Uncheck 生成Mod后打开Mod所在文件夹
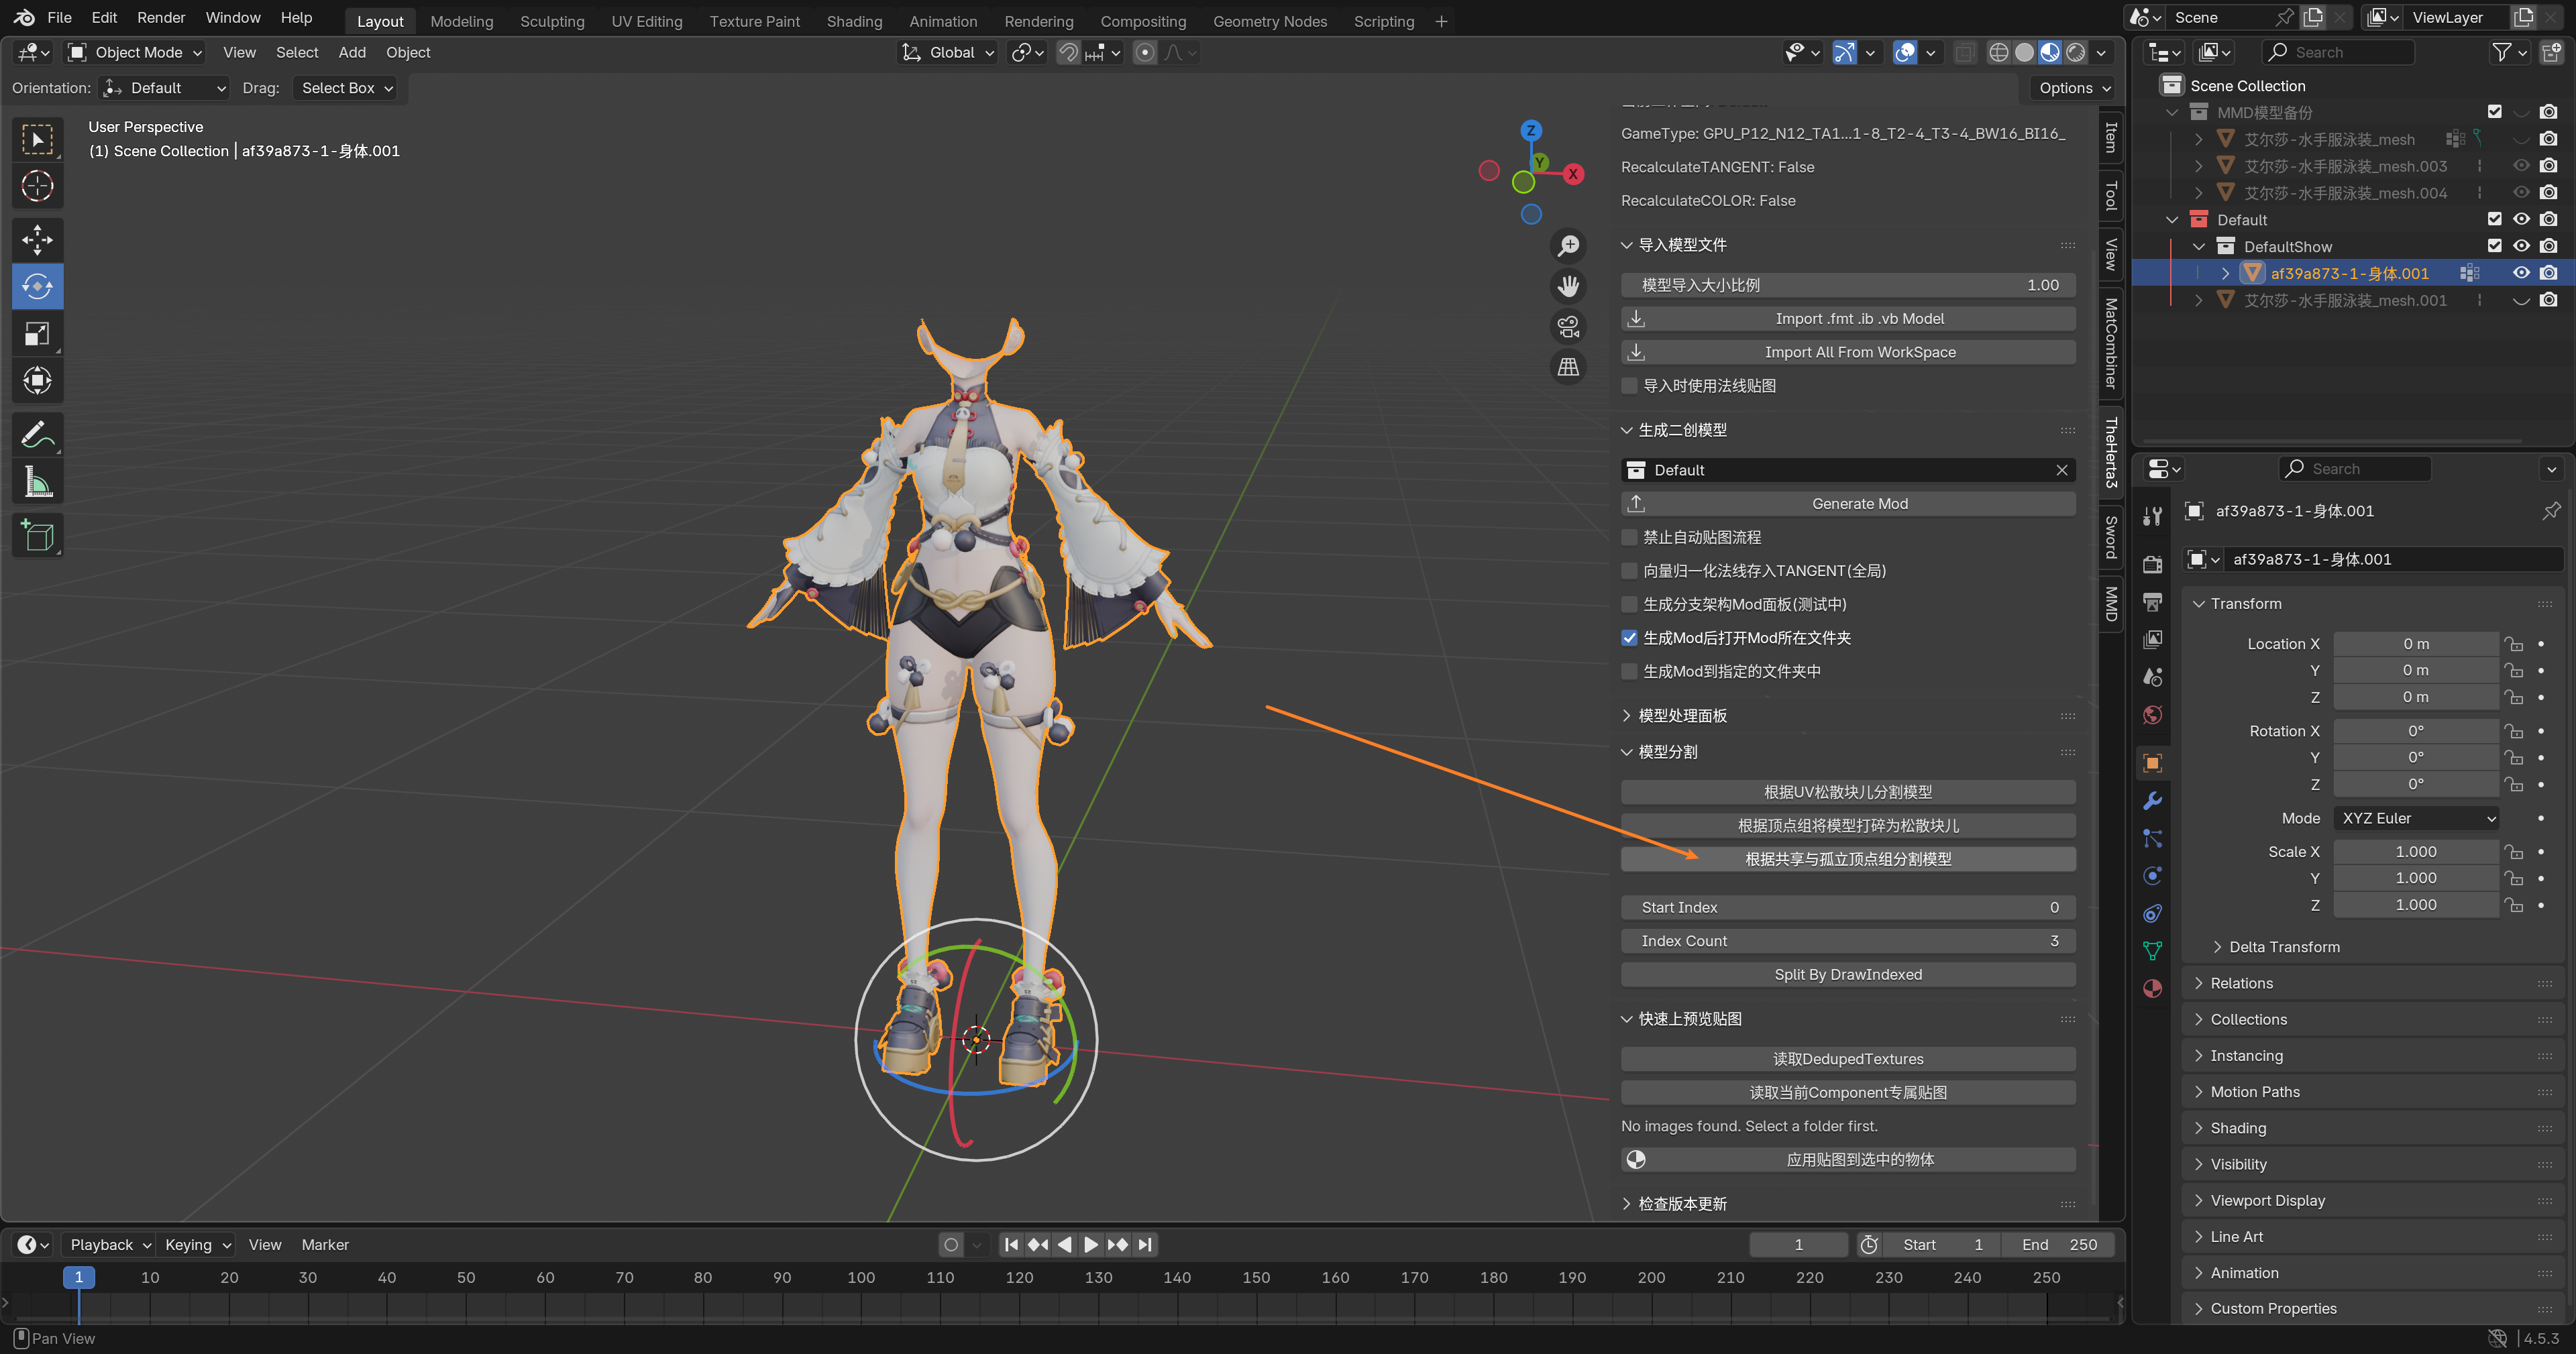Image resolution: width=2576 pixels, height=1354 pixels. [1630, 638]
